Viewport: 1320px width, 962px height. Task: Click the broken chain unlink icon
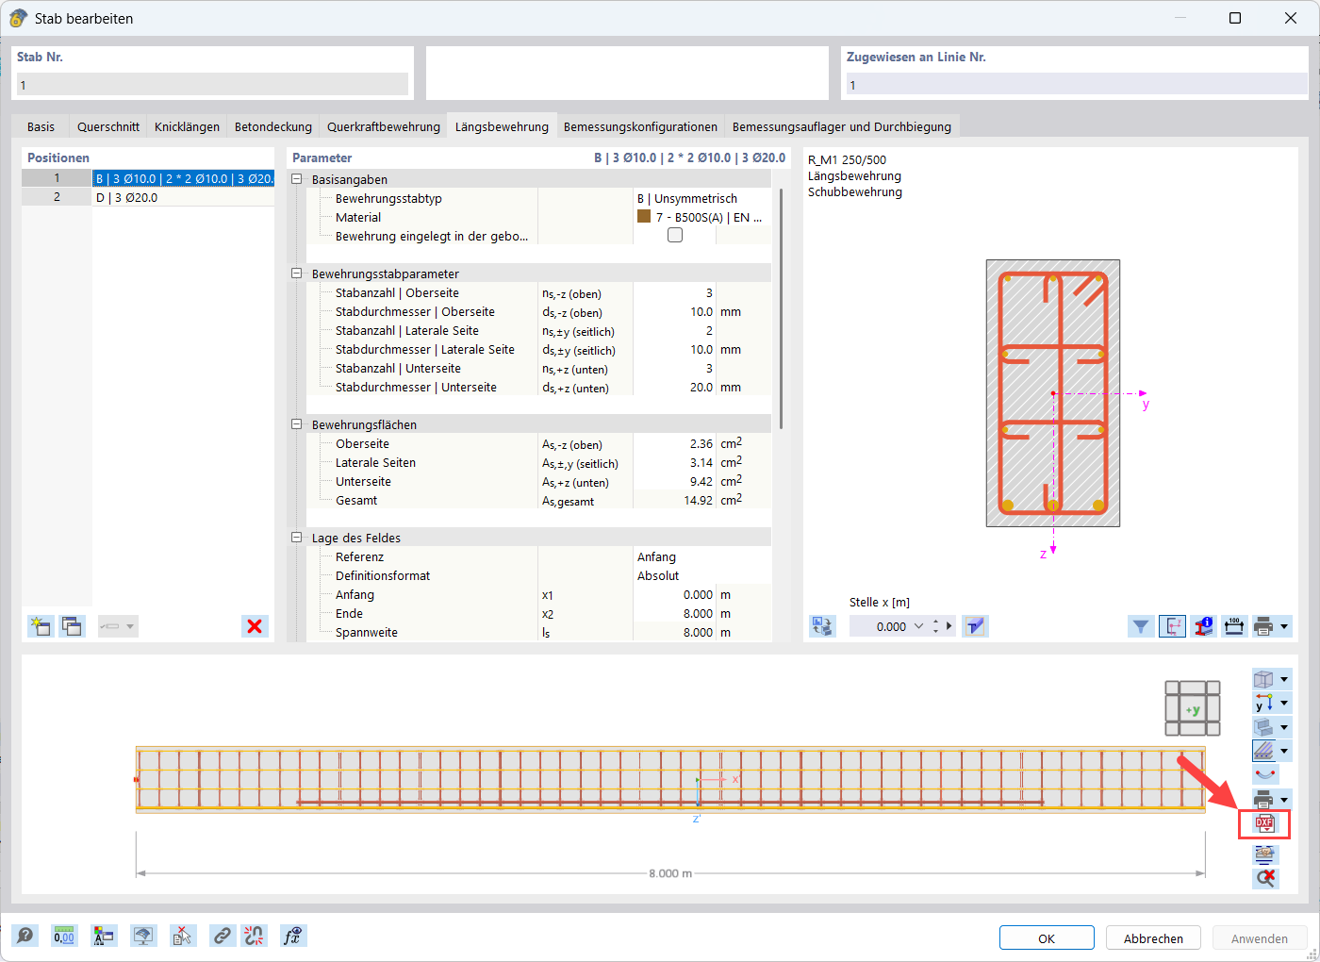[x=254, y=936]
